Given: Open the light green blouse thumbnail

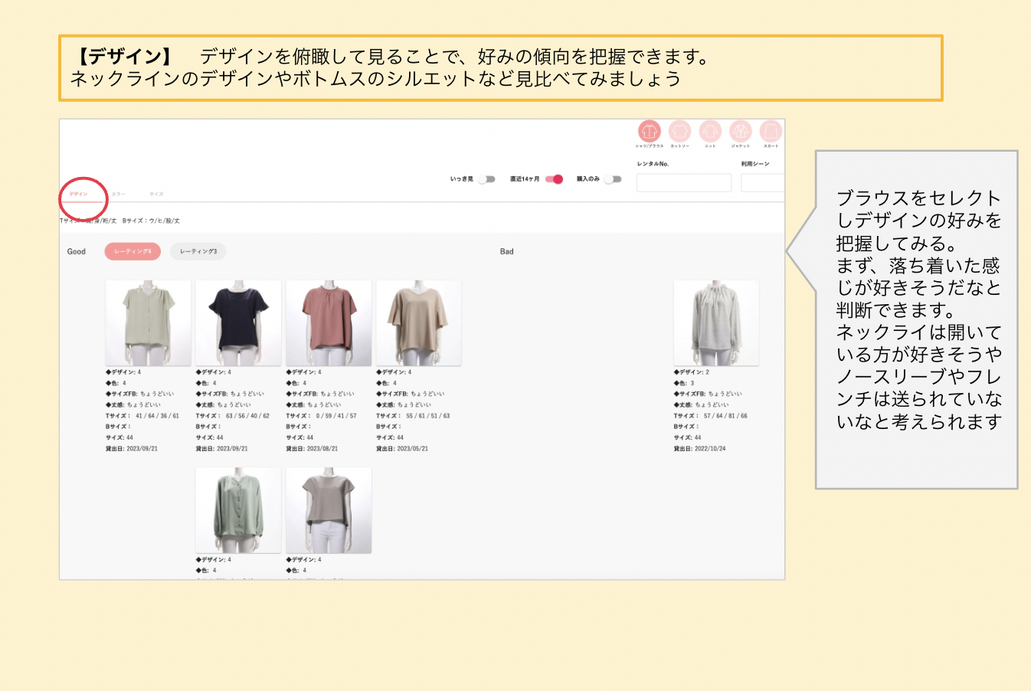Looking at the screenshot, I should click(x=148, y=323).
